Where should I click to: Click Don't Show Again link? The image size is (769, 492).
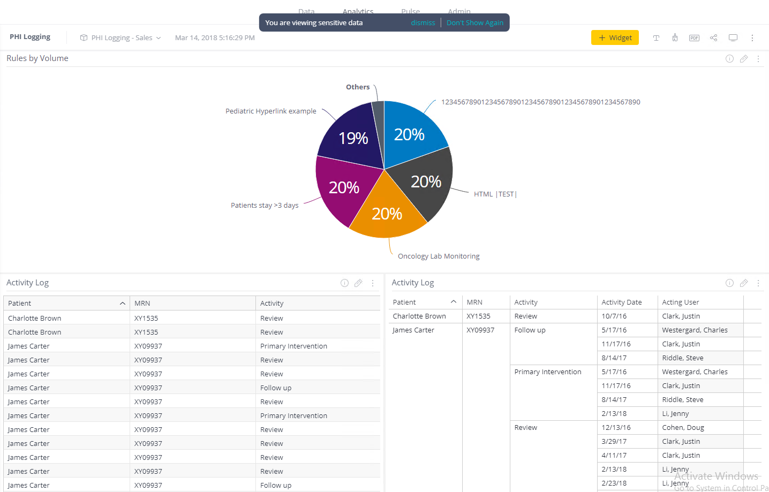pos(474,22)
